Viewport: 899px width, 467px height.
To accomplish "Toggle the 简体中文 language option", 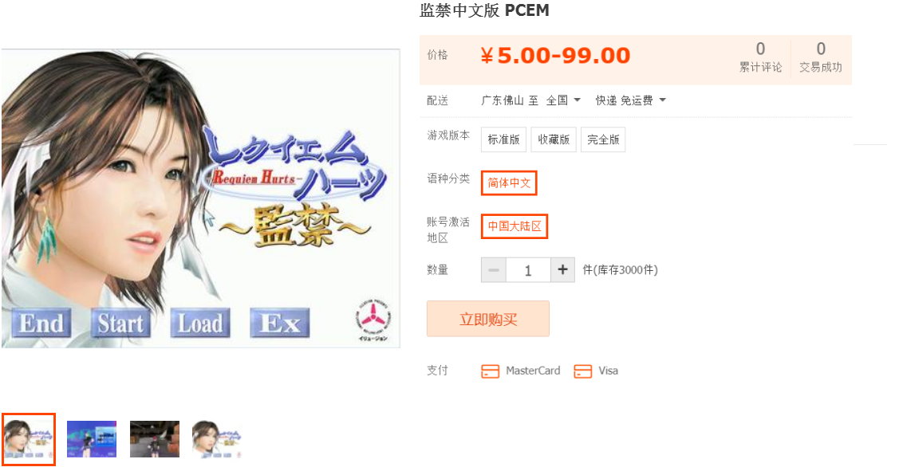I will click(509, 182).
